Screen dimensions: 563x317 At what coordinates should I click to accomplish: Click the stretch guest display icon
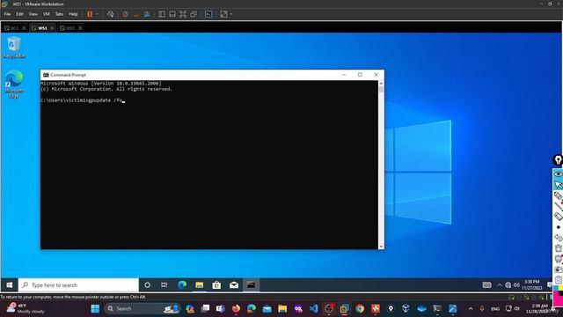[x=223, y=14]
